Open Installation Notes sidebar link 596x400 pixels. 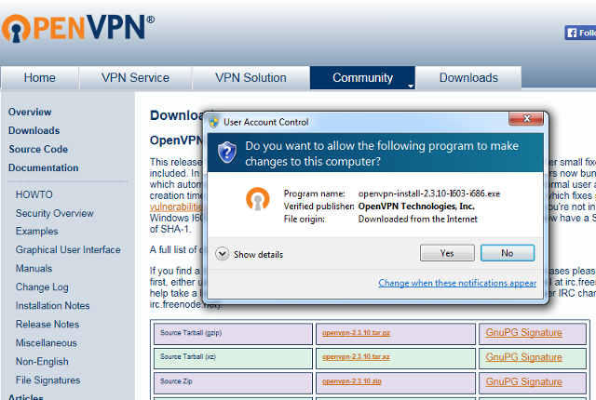52,305
